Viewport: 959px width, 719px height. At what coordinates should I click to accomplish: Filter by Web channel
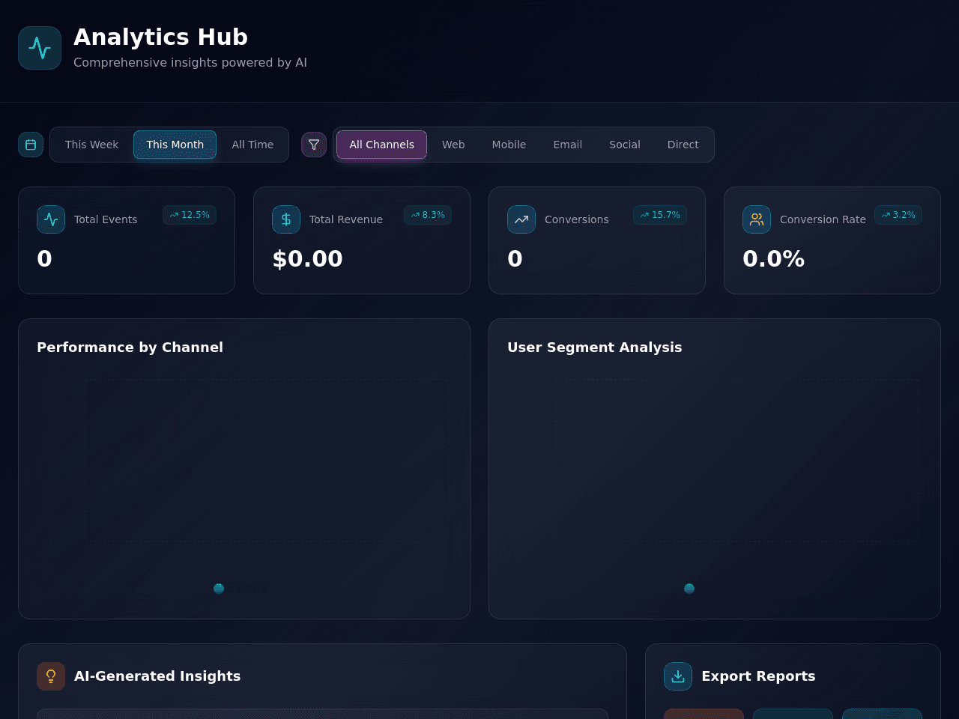453,145
